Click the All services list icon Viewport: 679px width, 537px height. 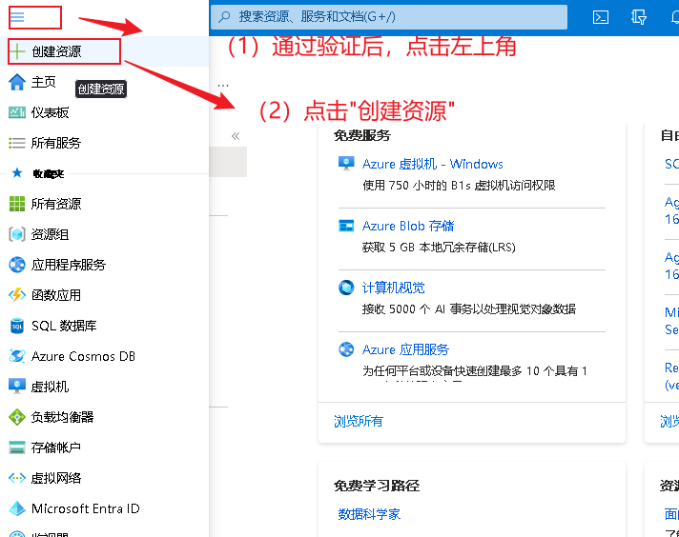(17, 143)
